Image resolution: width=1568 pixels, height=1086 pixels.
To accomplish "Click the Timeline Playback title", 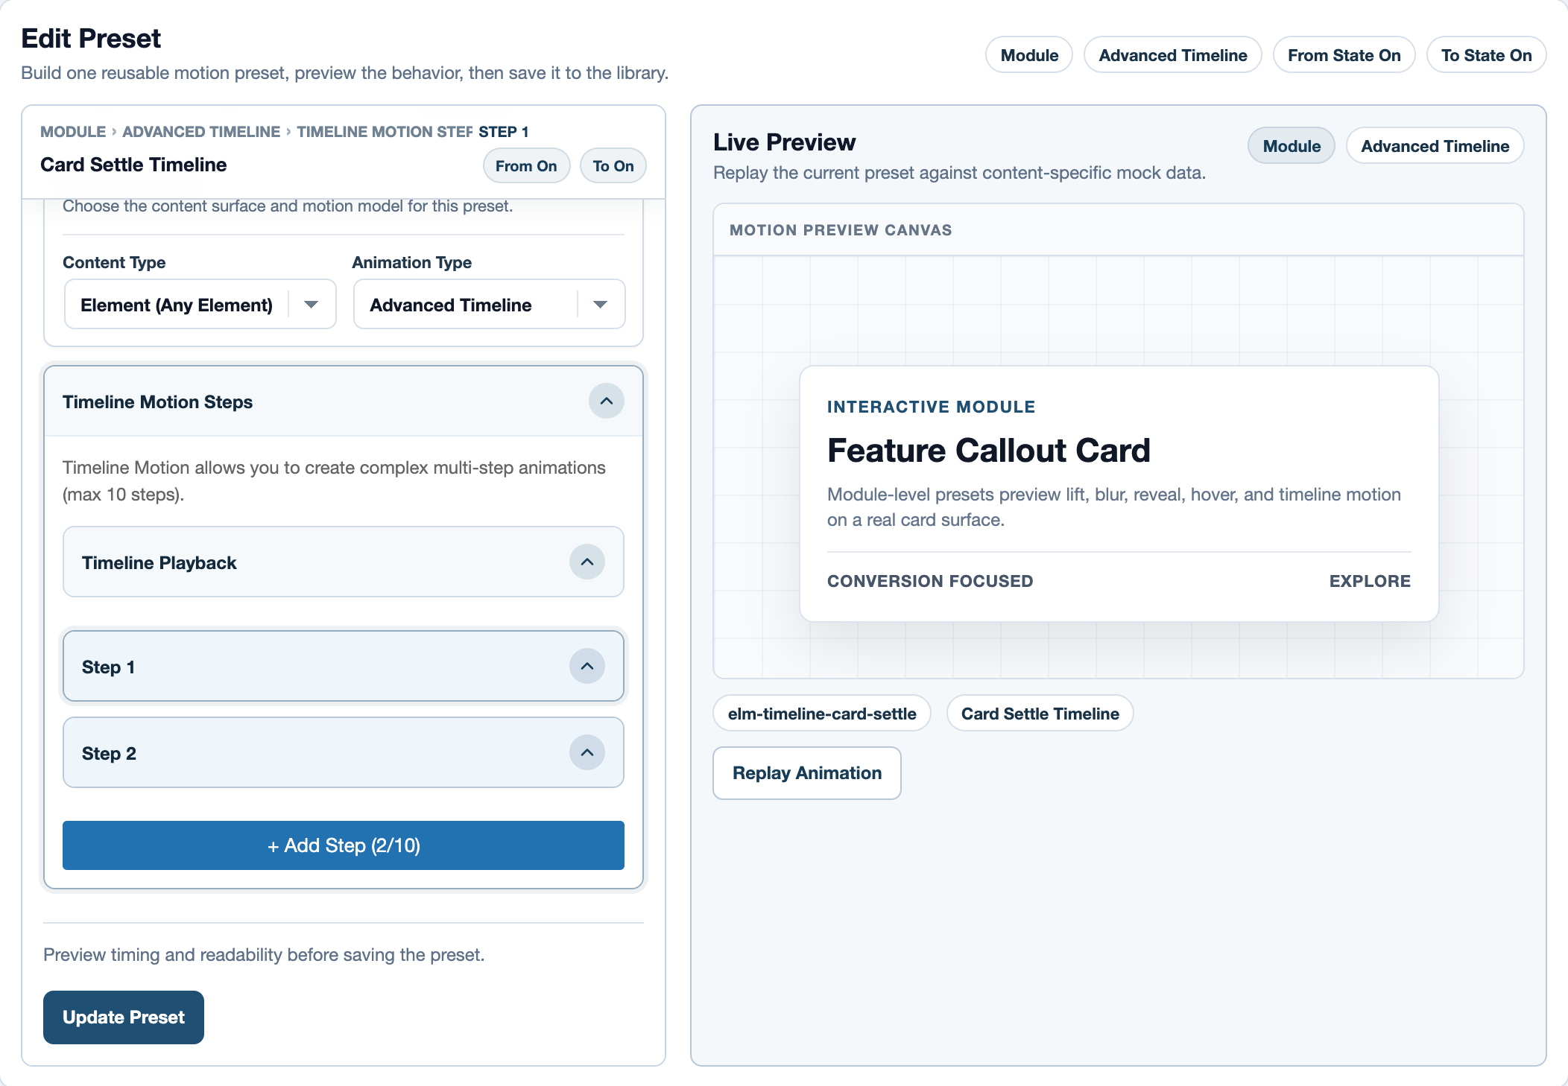I will coord(159,563).
